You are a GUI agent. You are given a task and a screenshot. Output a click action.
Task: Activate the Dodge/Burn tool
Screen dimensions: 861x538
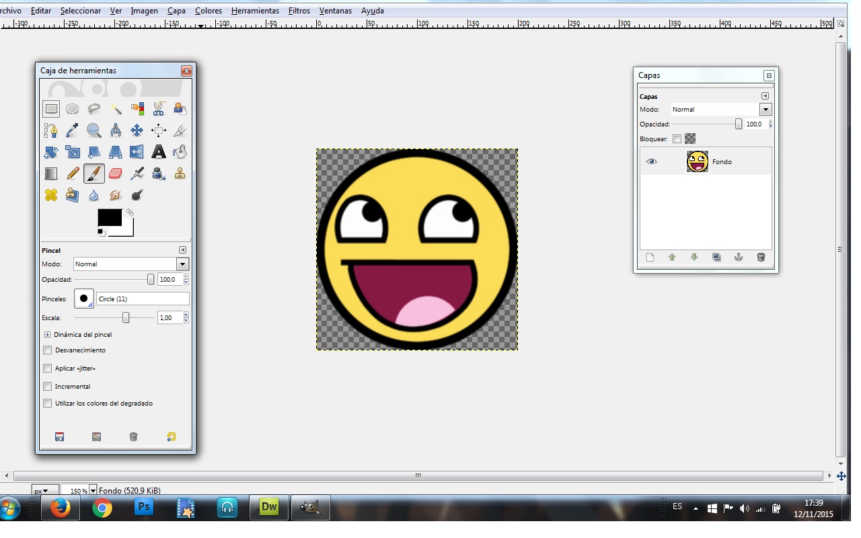point(137,195)
